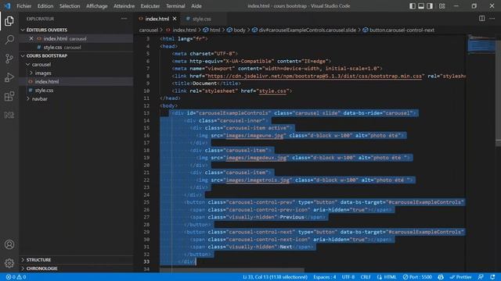
Task: Open the Manage settings gear icon
Action: click(x=9, y=263)
